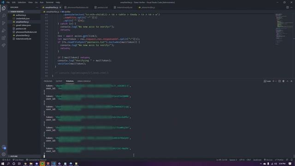Collapse the TOKEN VERIFIER folder section
The height and width of the screenshot is (166, 295).
24,12
